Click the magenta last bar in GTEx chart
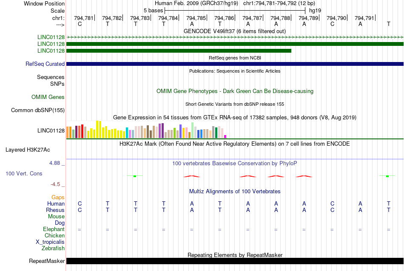The height and width of the screenshot is (271, 404). pyautogui.click(x=225, y=137)
